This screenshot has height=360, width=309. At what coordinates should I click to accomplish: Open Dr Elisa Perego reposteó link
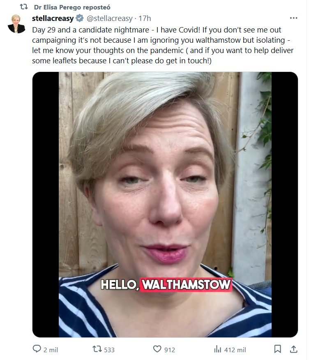tap(72, 7)
